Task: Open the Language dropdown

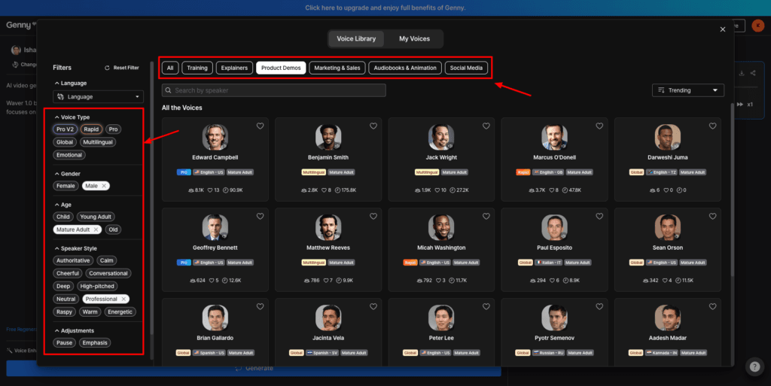Action: point(99,97)
